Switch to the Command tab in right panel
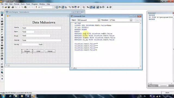The width and height of the screenshot is (174, 98). 163,86
